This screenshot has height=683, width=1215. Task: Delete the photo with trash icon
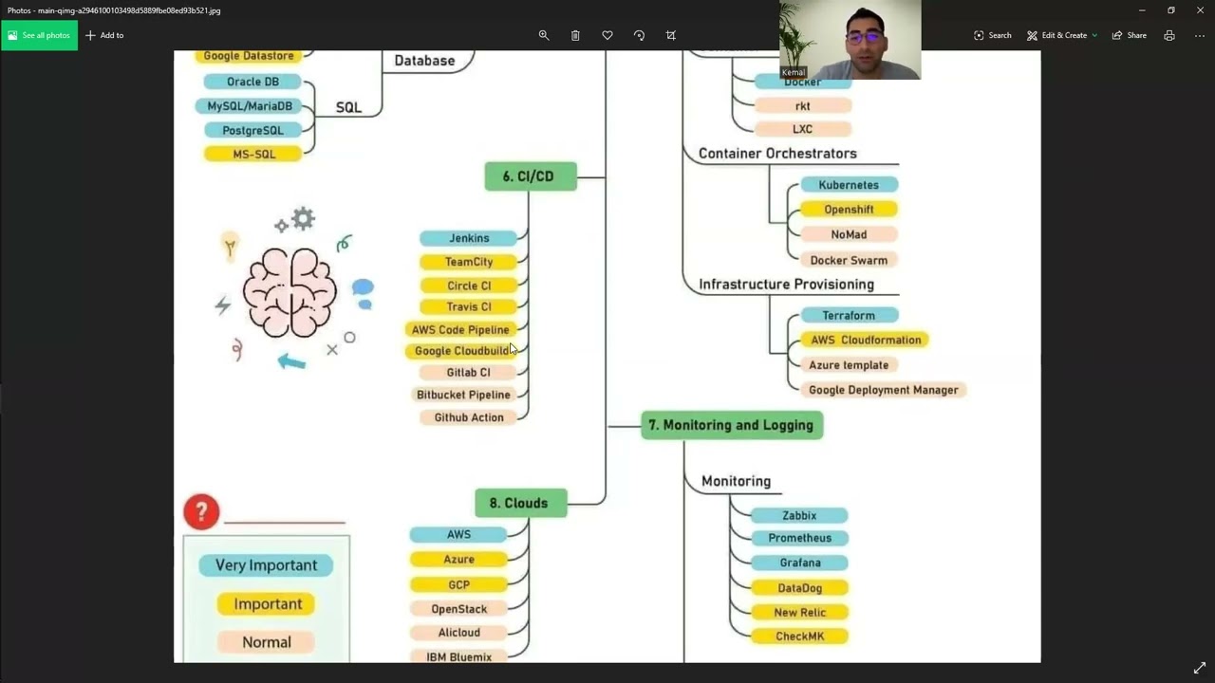[x=575, y=35]
